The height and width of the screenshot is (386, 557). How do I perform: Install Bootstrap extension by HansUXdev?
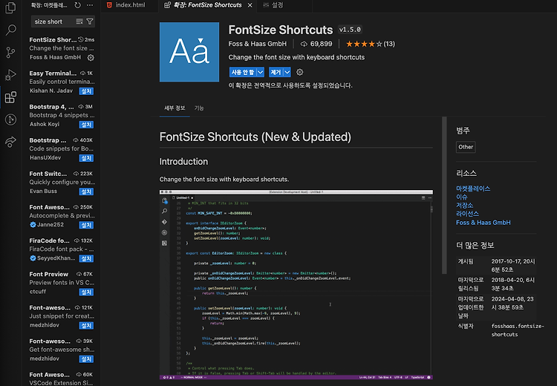tap(86, 158)
